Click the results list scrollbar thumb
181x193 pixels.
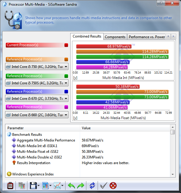coord(173,132)
